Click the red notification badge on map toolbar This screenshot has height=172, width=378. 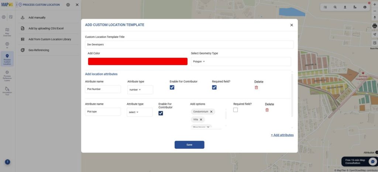tap(369, 3)
